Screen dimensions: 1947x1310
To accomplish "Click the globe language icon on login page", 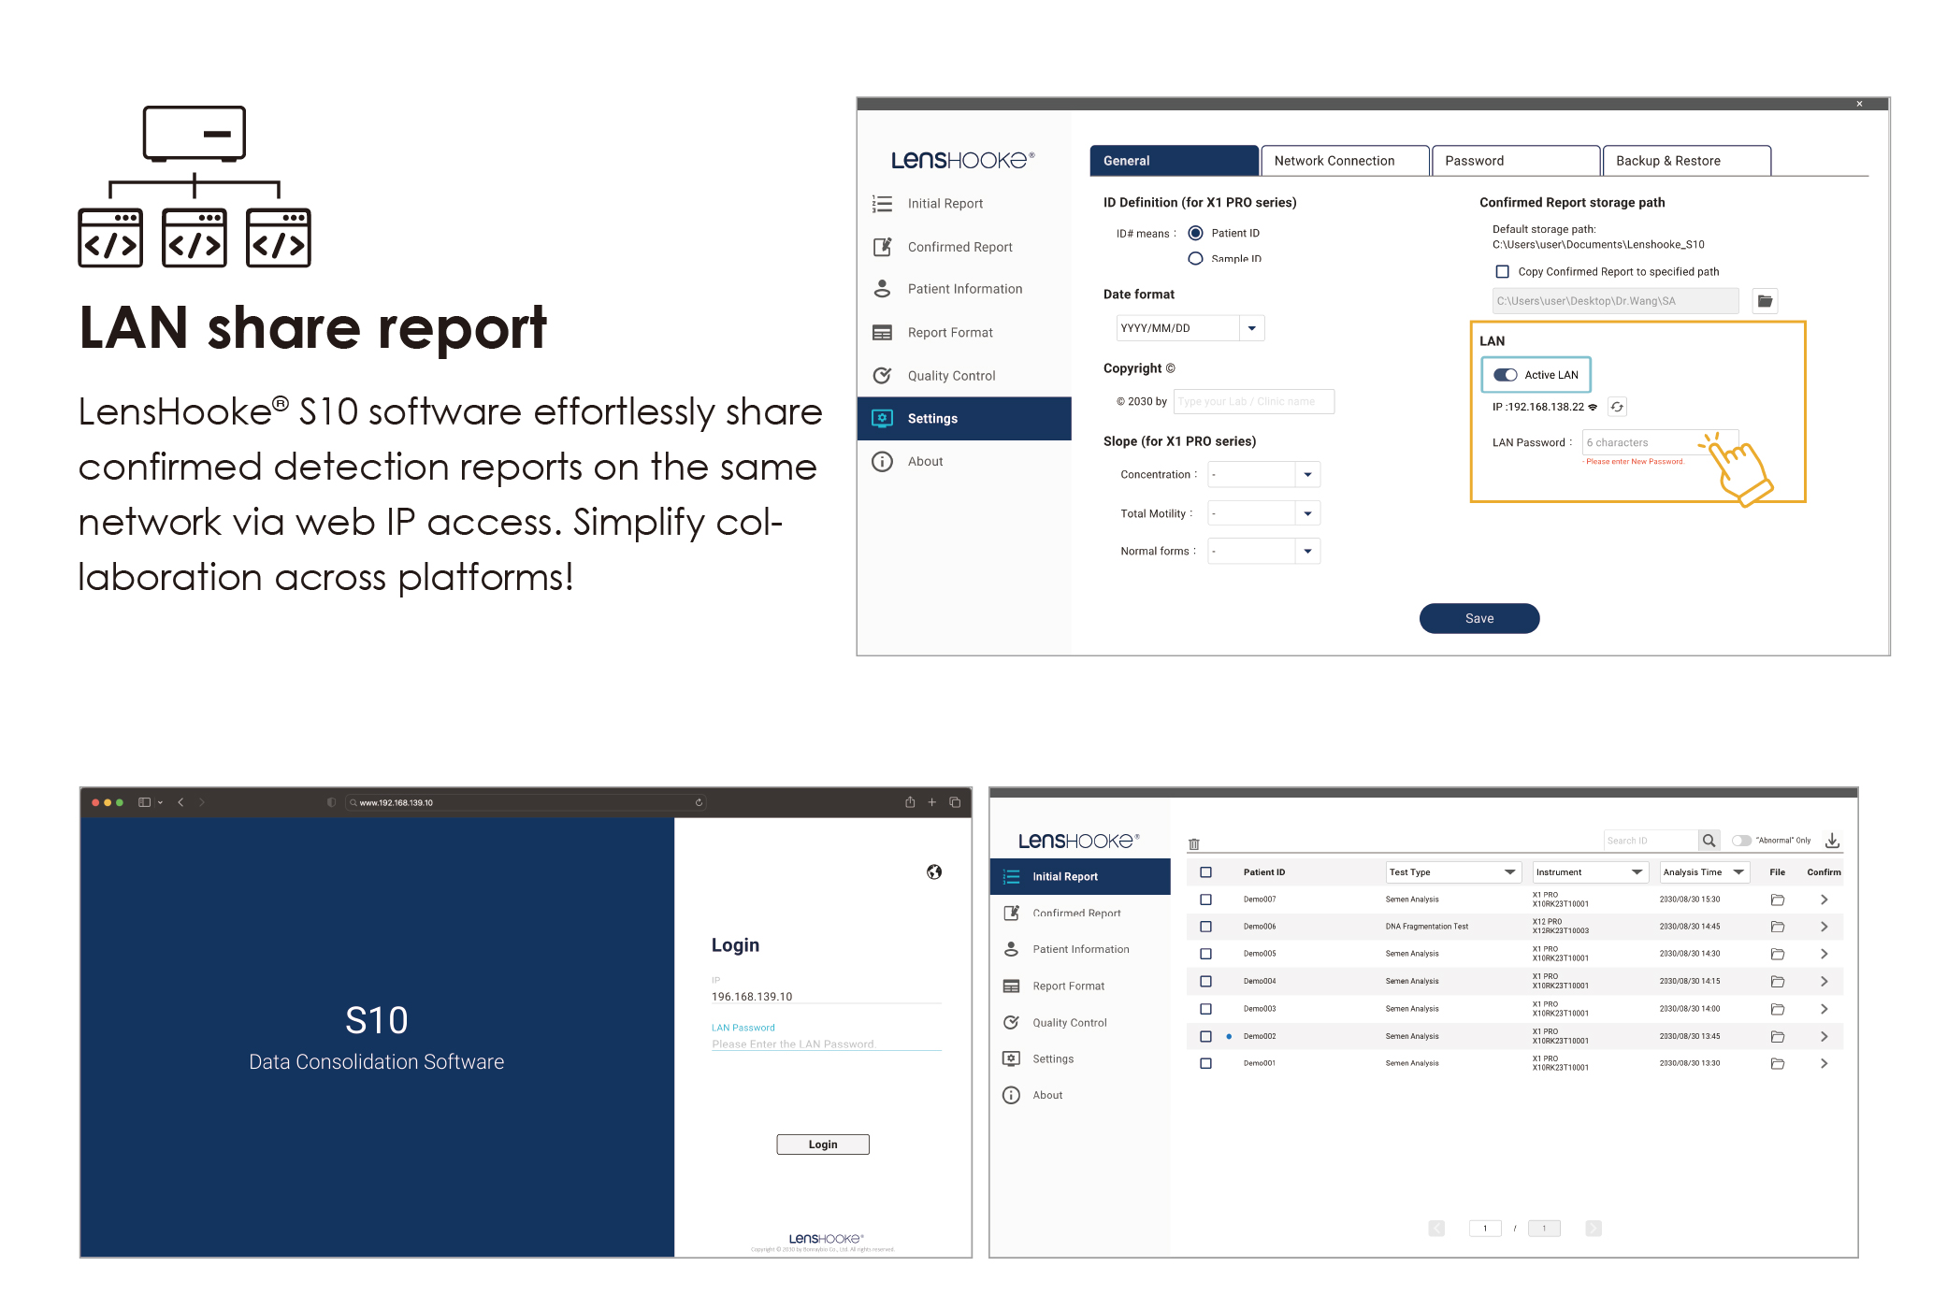I will 933,872.
